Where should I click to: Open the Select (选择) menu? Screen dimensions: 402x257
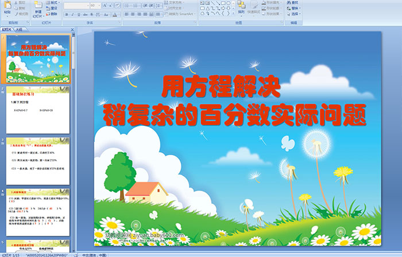pos(293,14)
